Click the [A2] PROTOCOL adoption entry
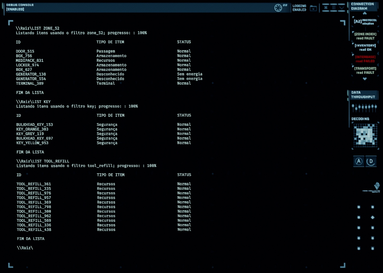The width and height of the screenshot is (383, 273). coord(365,21)
